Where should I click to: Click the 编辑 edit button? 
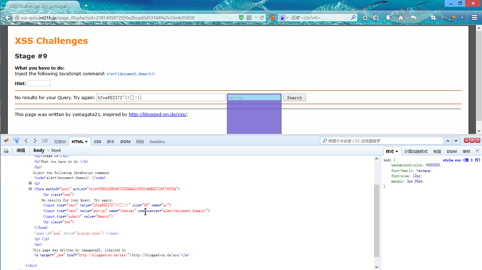click(21, 150)
